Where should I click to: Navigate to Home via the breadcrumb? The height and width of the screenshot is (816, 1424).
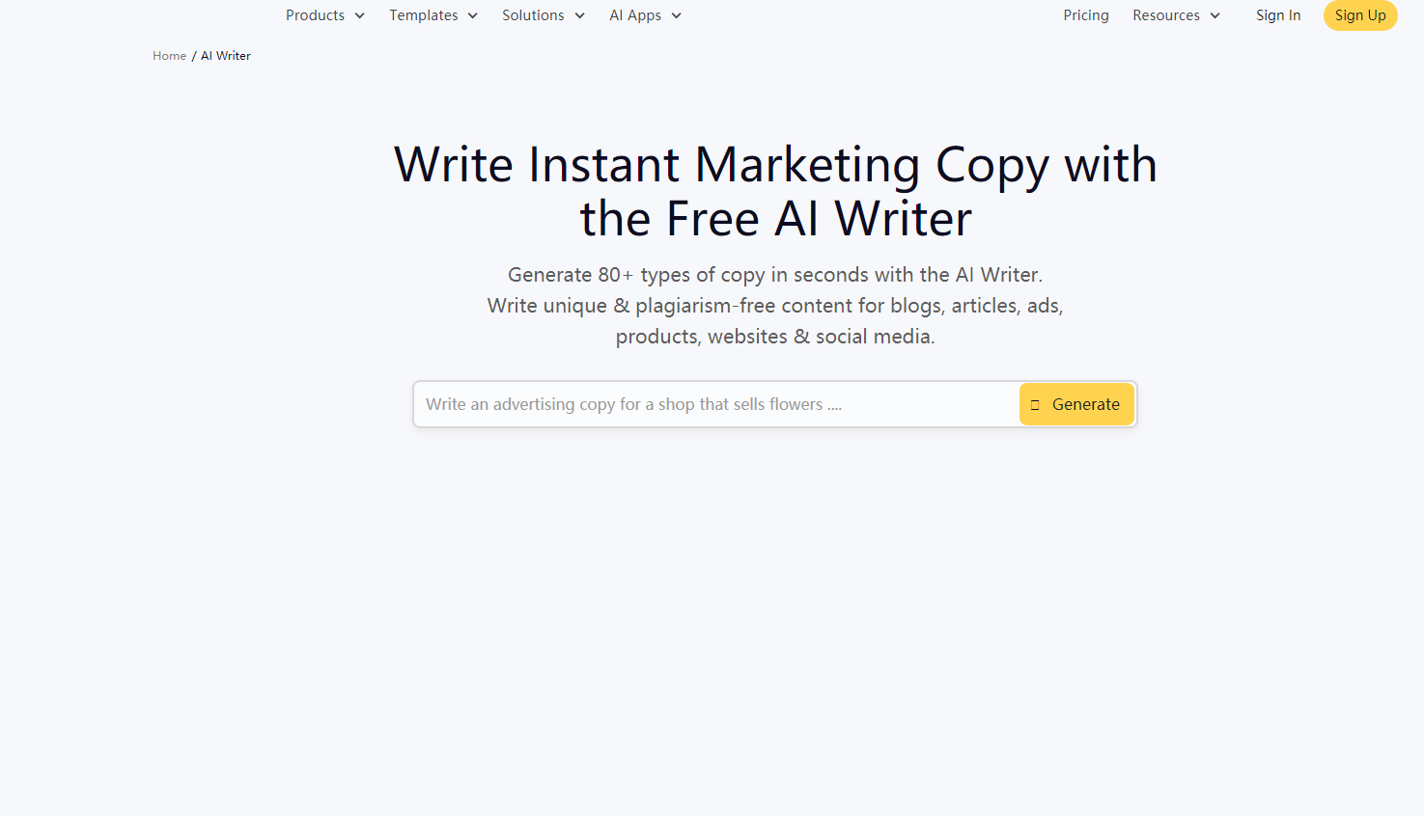click(169, 56)
